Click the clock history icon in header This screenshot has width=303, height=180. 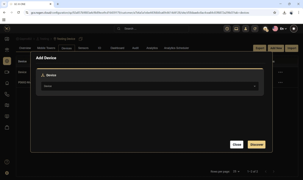(x=227, y=29)
